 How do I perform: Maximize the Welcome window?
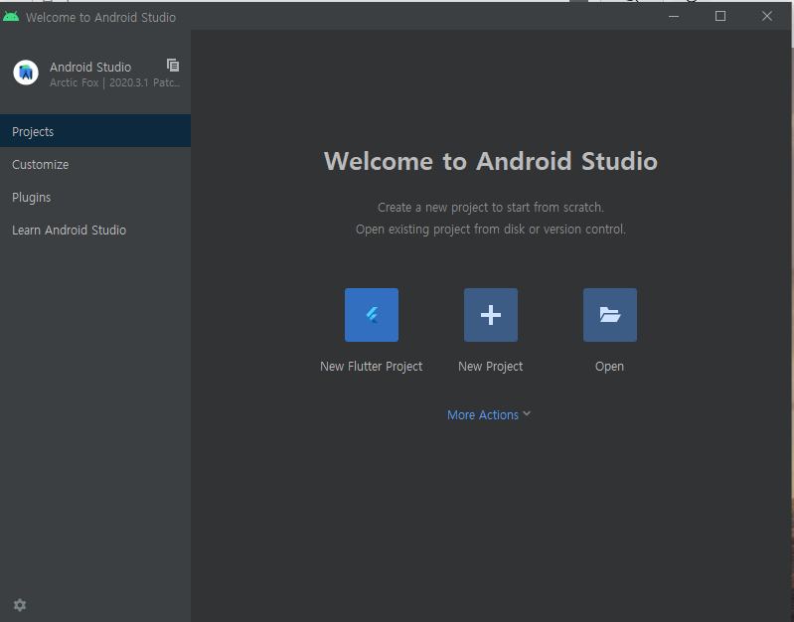tap(720, 16)
